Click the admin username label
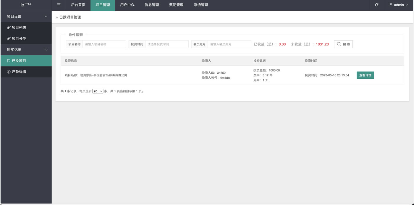 pos(399,5)
